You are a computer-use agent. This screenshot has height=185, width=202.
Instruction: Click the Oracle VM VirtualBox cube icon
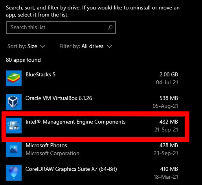point(14,102)
